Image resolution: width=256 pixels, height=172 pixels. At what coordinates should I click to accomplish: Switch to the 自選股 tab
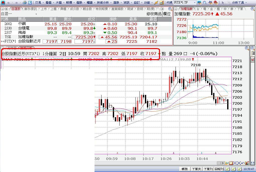(x=16, y=9)
